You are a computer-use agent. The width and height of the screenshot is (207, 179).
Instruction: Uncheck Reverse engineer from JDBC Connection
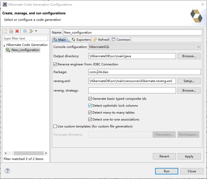55,64
